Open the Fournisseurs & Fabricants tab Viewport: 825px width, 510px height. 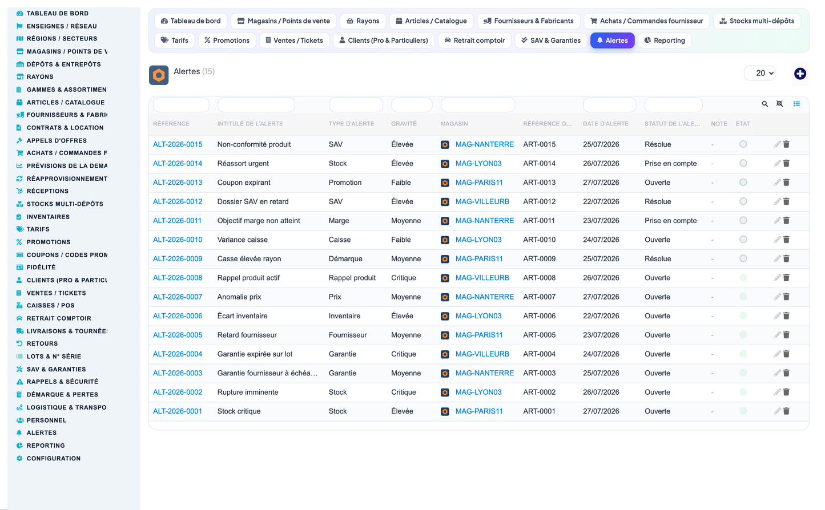click(528, 21)
